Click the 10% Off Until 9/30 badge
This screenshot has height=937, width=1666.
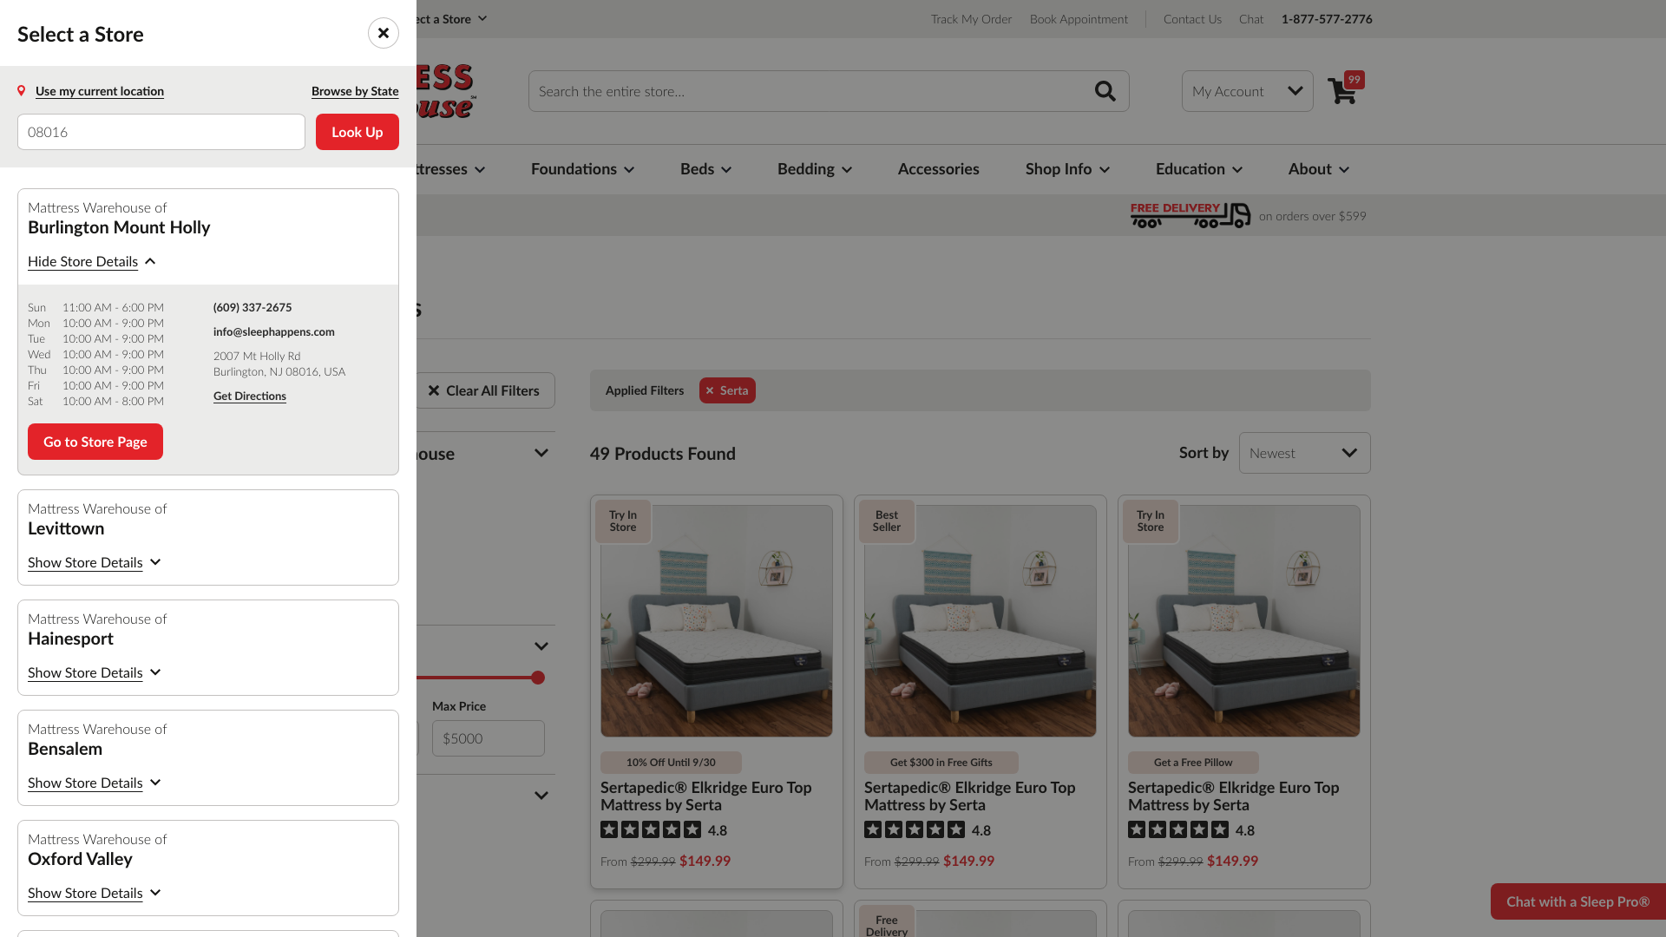[671, 763]
